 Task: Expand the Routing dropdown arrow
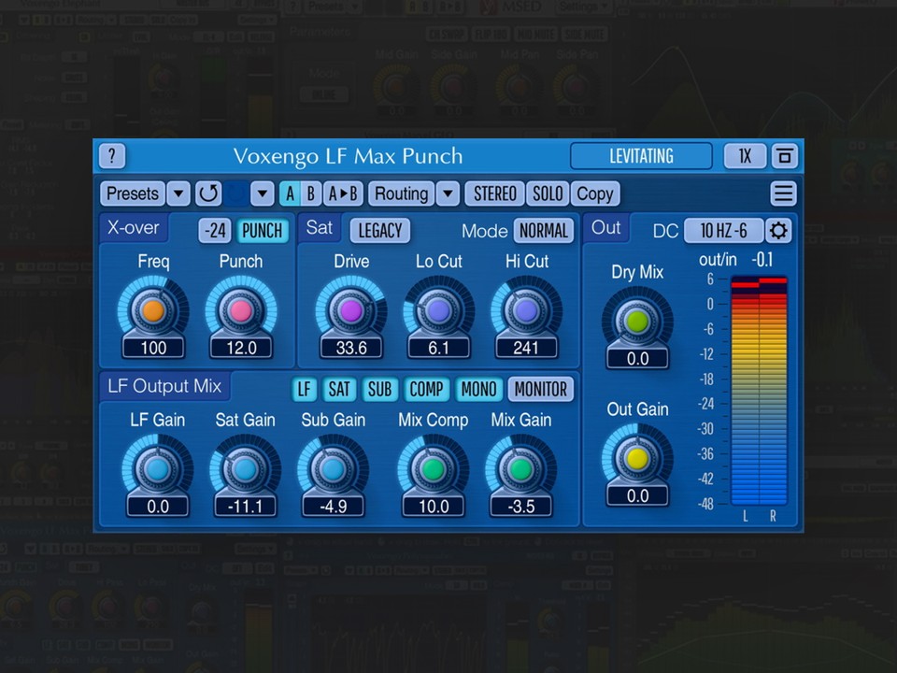[x=448, y=194]
